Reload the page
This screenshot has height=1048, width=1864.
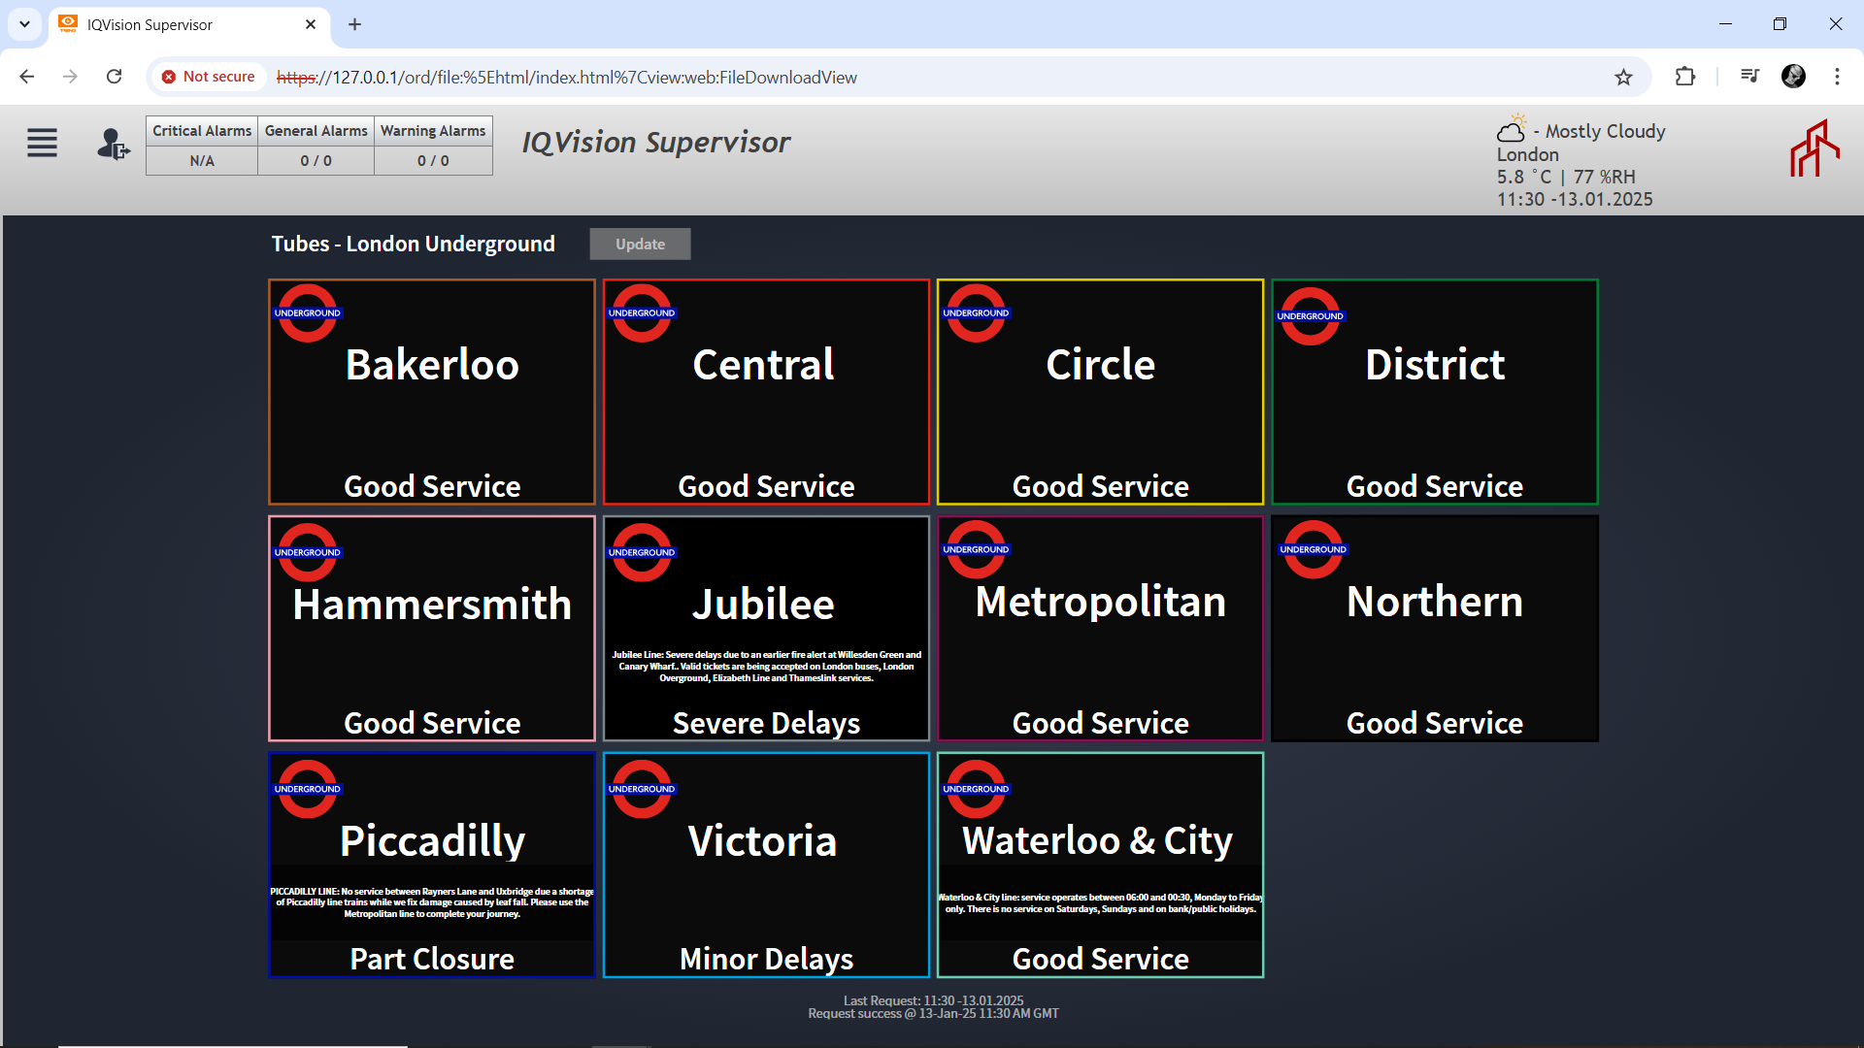click(x=114, y=77)
